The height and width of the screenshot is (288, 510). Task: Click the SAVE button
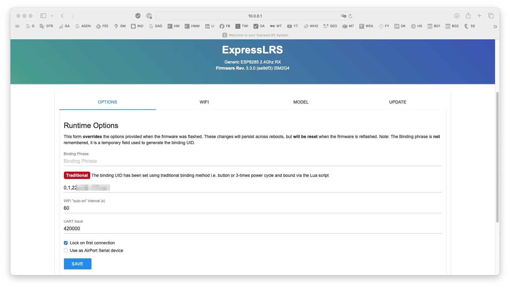pyautogui.click(x=77, y=264)
